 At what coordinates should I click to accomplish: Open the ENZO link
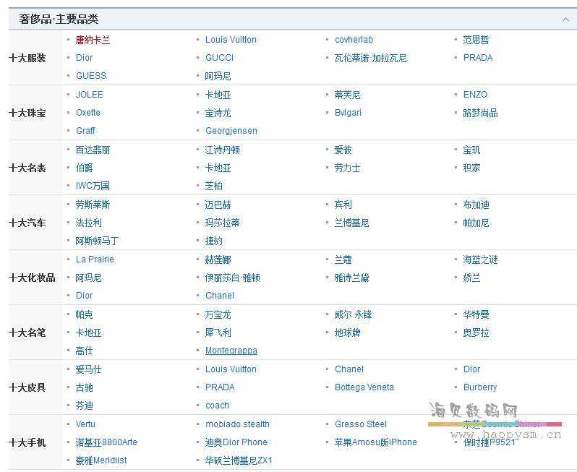pos(475,95)
